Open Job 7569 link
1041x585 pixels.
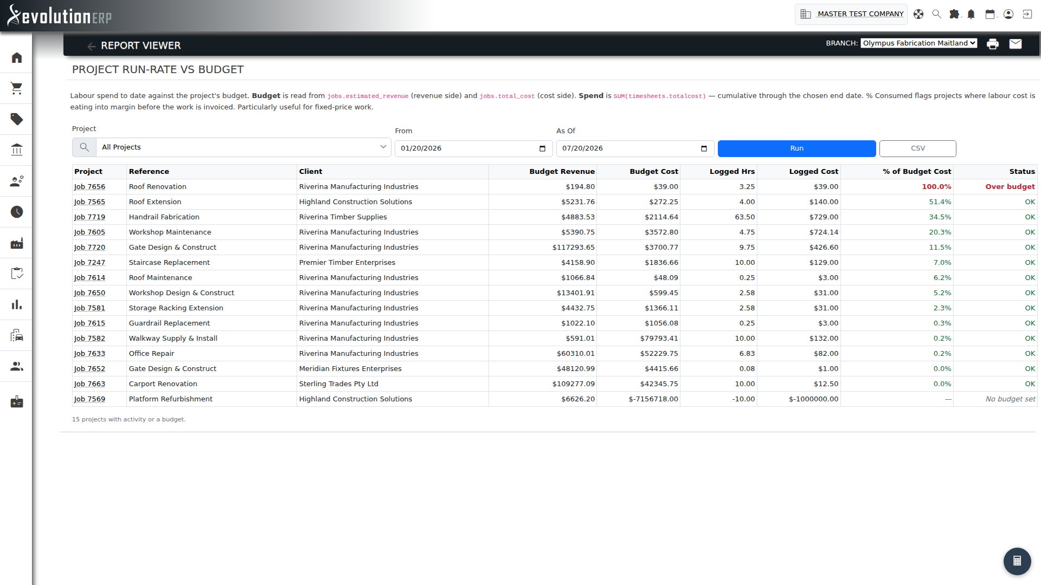[89, 399]
